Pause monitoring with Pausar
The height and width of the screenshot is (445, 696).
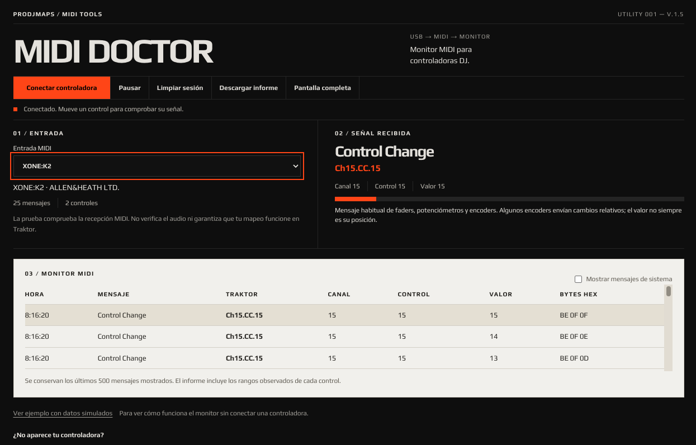(130, 88)
